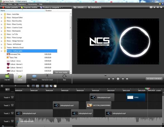Click the timeline zoom in magnifier
Screen dimensions: 164x127
tap(28, 86)
